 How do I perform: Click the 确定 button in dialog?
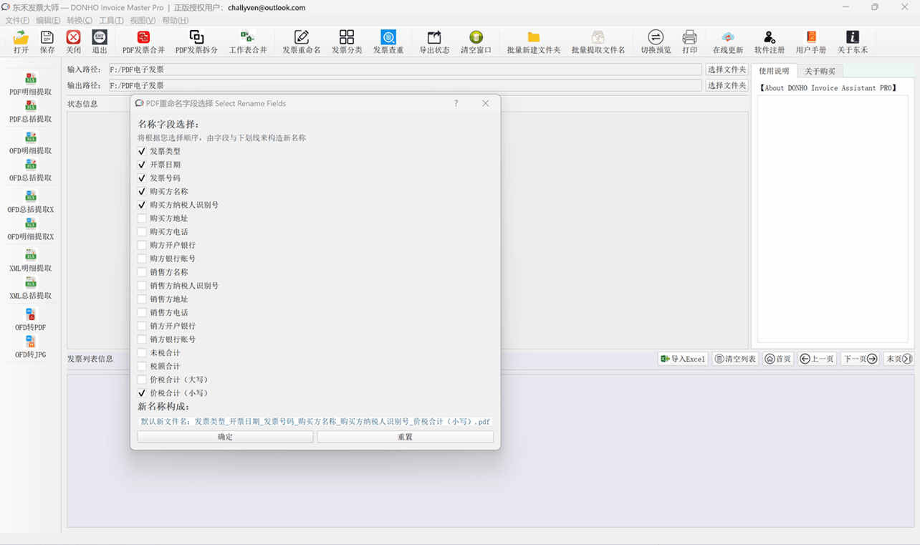[x=225, y=437]
